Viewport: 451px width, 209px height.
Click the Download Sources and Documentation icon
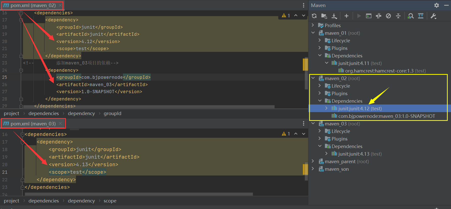pos(334,16)
